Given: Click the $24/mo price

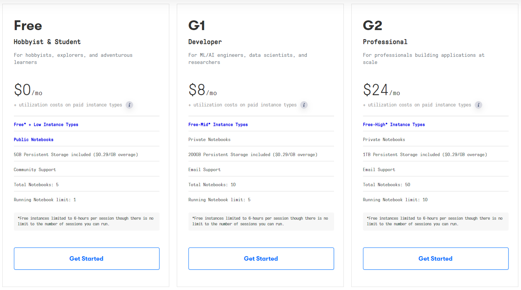Looking at the screenshot, I should 381,91.
